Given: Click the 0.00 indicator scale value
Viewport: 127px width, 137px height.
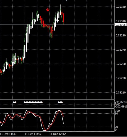Looking at the screenshot, I should click(x=118, y=104).
